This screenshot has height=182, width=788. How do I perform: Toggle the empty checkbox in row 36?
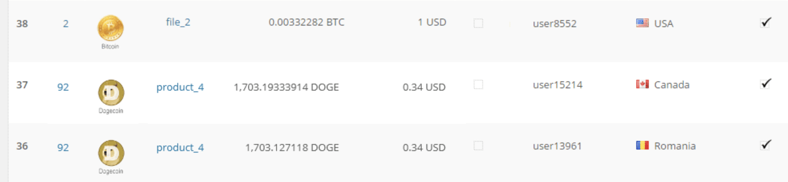click(x=478, y=146)
